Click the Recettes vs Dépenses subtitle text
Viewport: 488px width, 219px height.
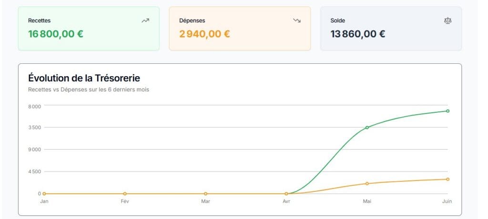(x=89, y=90)
